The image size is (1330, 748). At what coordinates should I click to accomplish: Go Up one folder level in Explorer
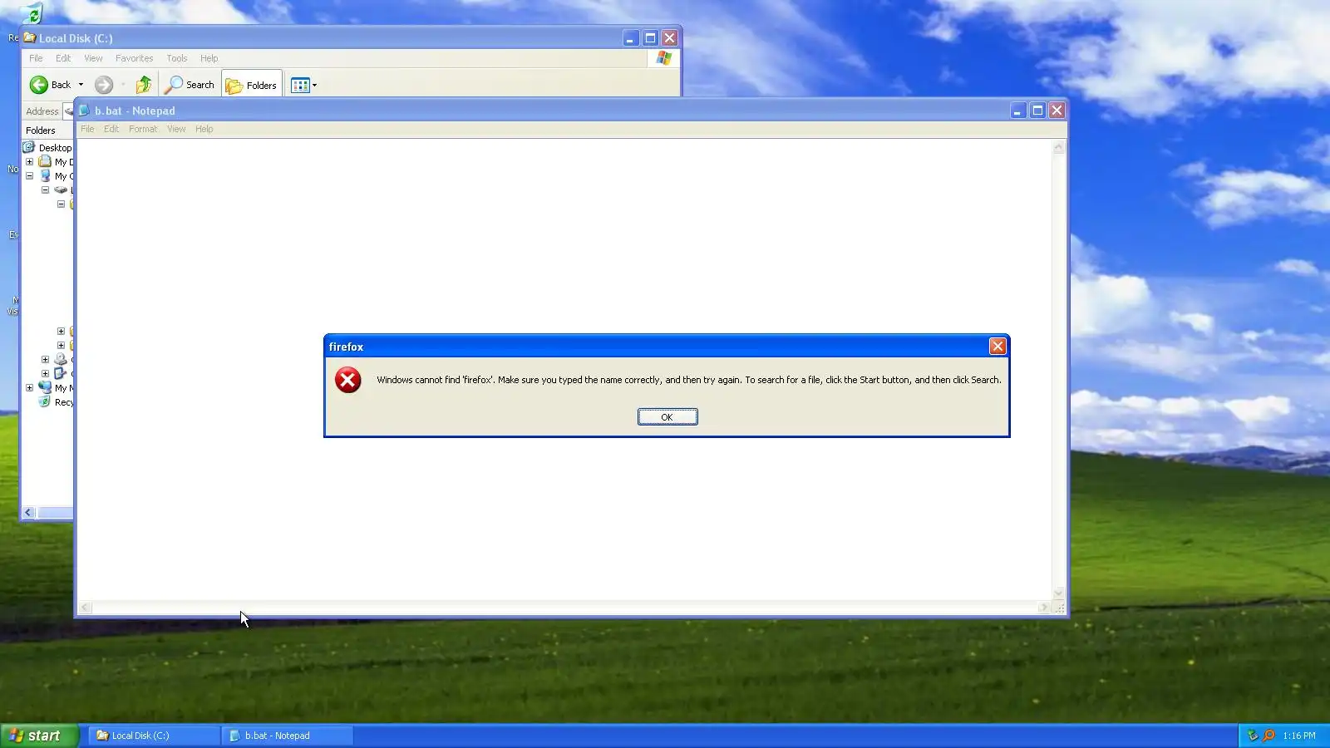click(144, 85)
